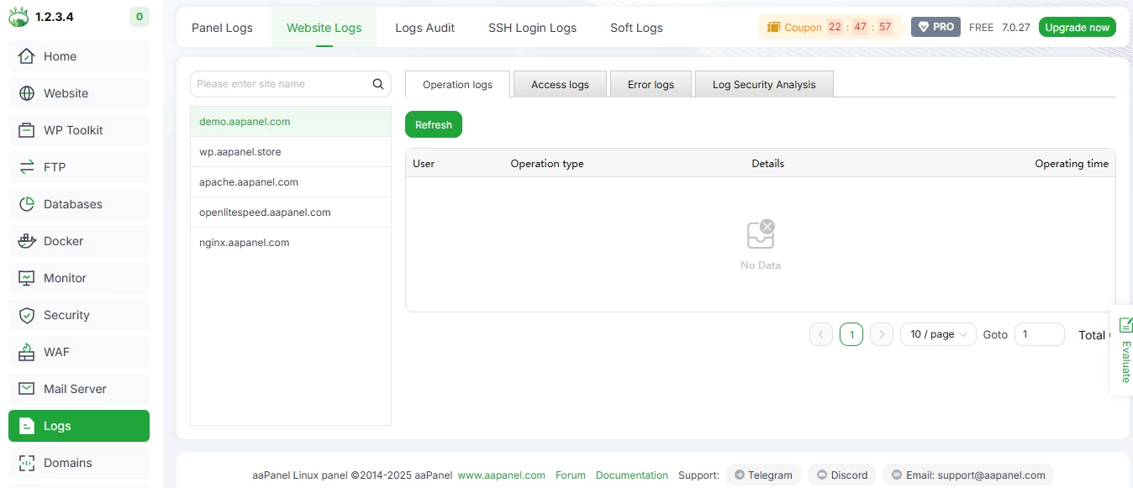Open the '10 / page' dropdown

click(937, 334)
